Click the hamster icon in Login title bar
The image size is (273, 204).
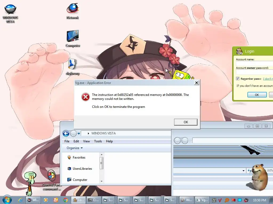[240, 51]
